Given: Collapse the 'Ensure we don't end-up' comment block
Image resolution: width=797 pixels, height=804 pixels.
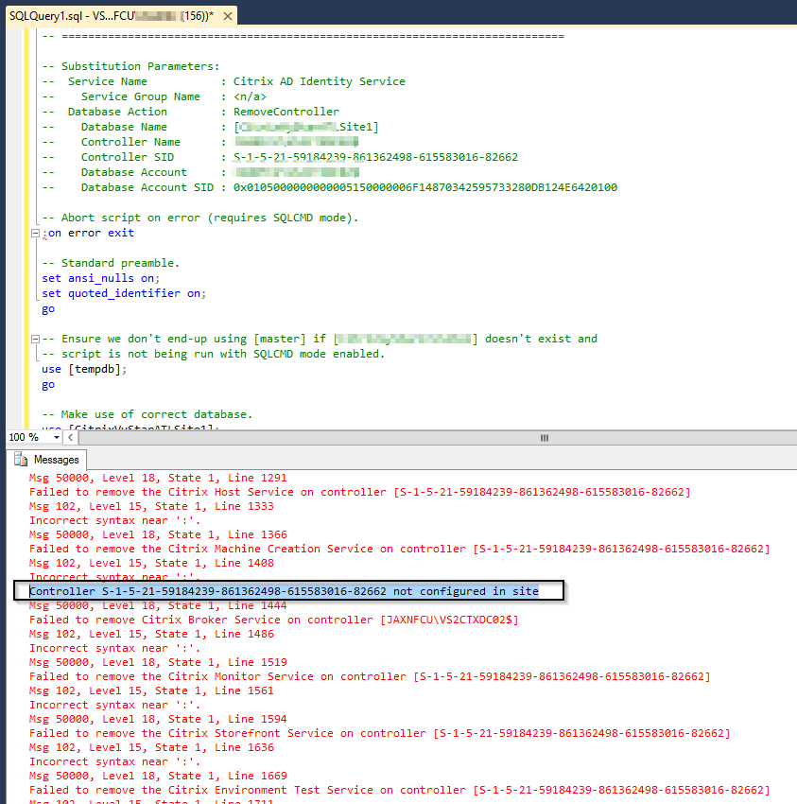Looking at the screenshot, I should (x=35, y=339).
